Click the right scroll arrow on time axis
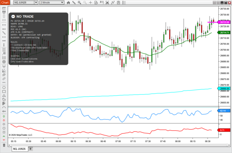 (229, 145)
